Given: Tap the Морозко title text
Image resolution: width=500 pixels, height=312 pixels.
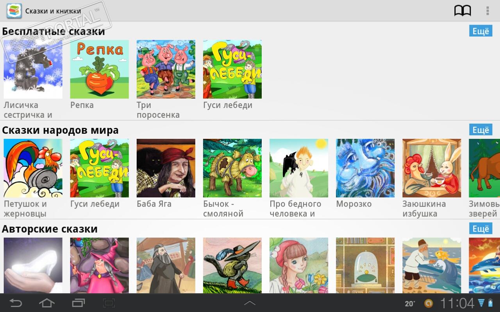Looking at the screenshot, I should pyautogui.click(x=354, y=204).
